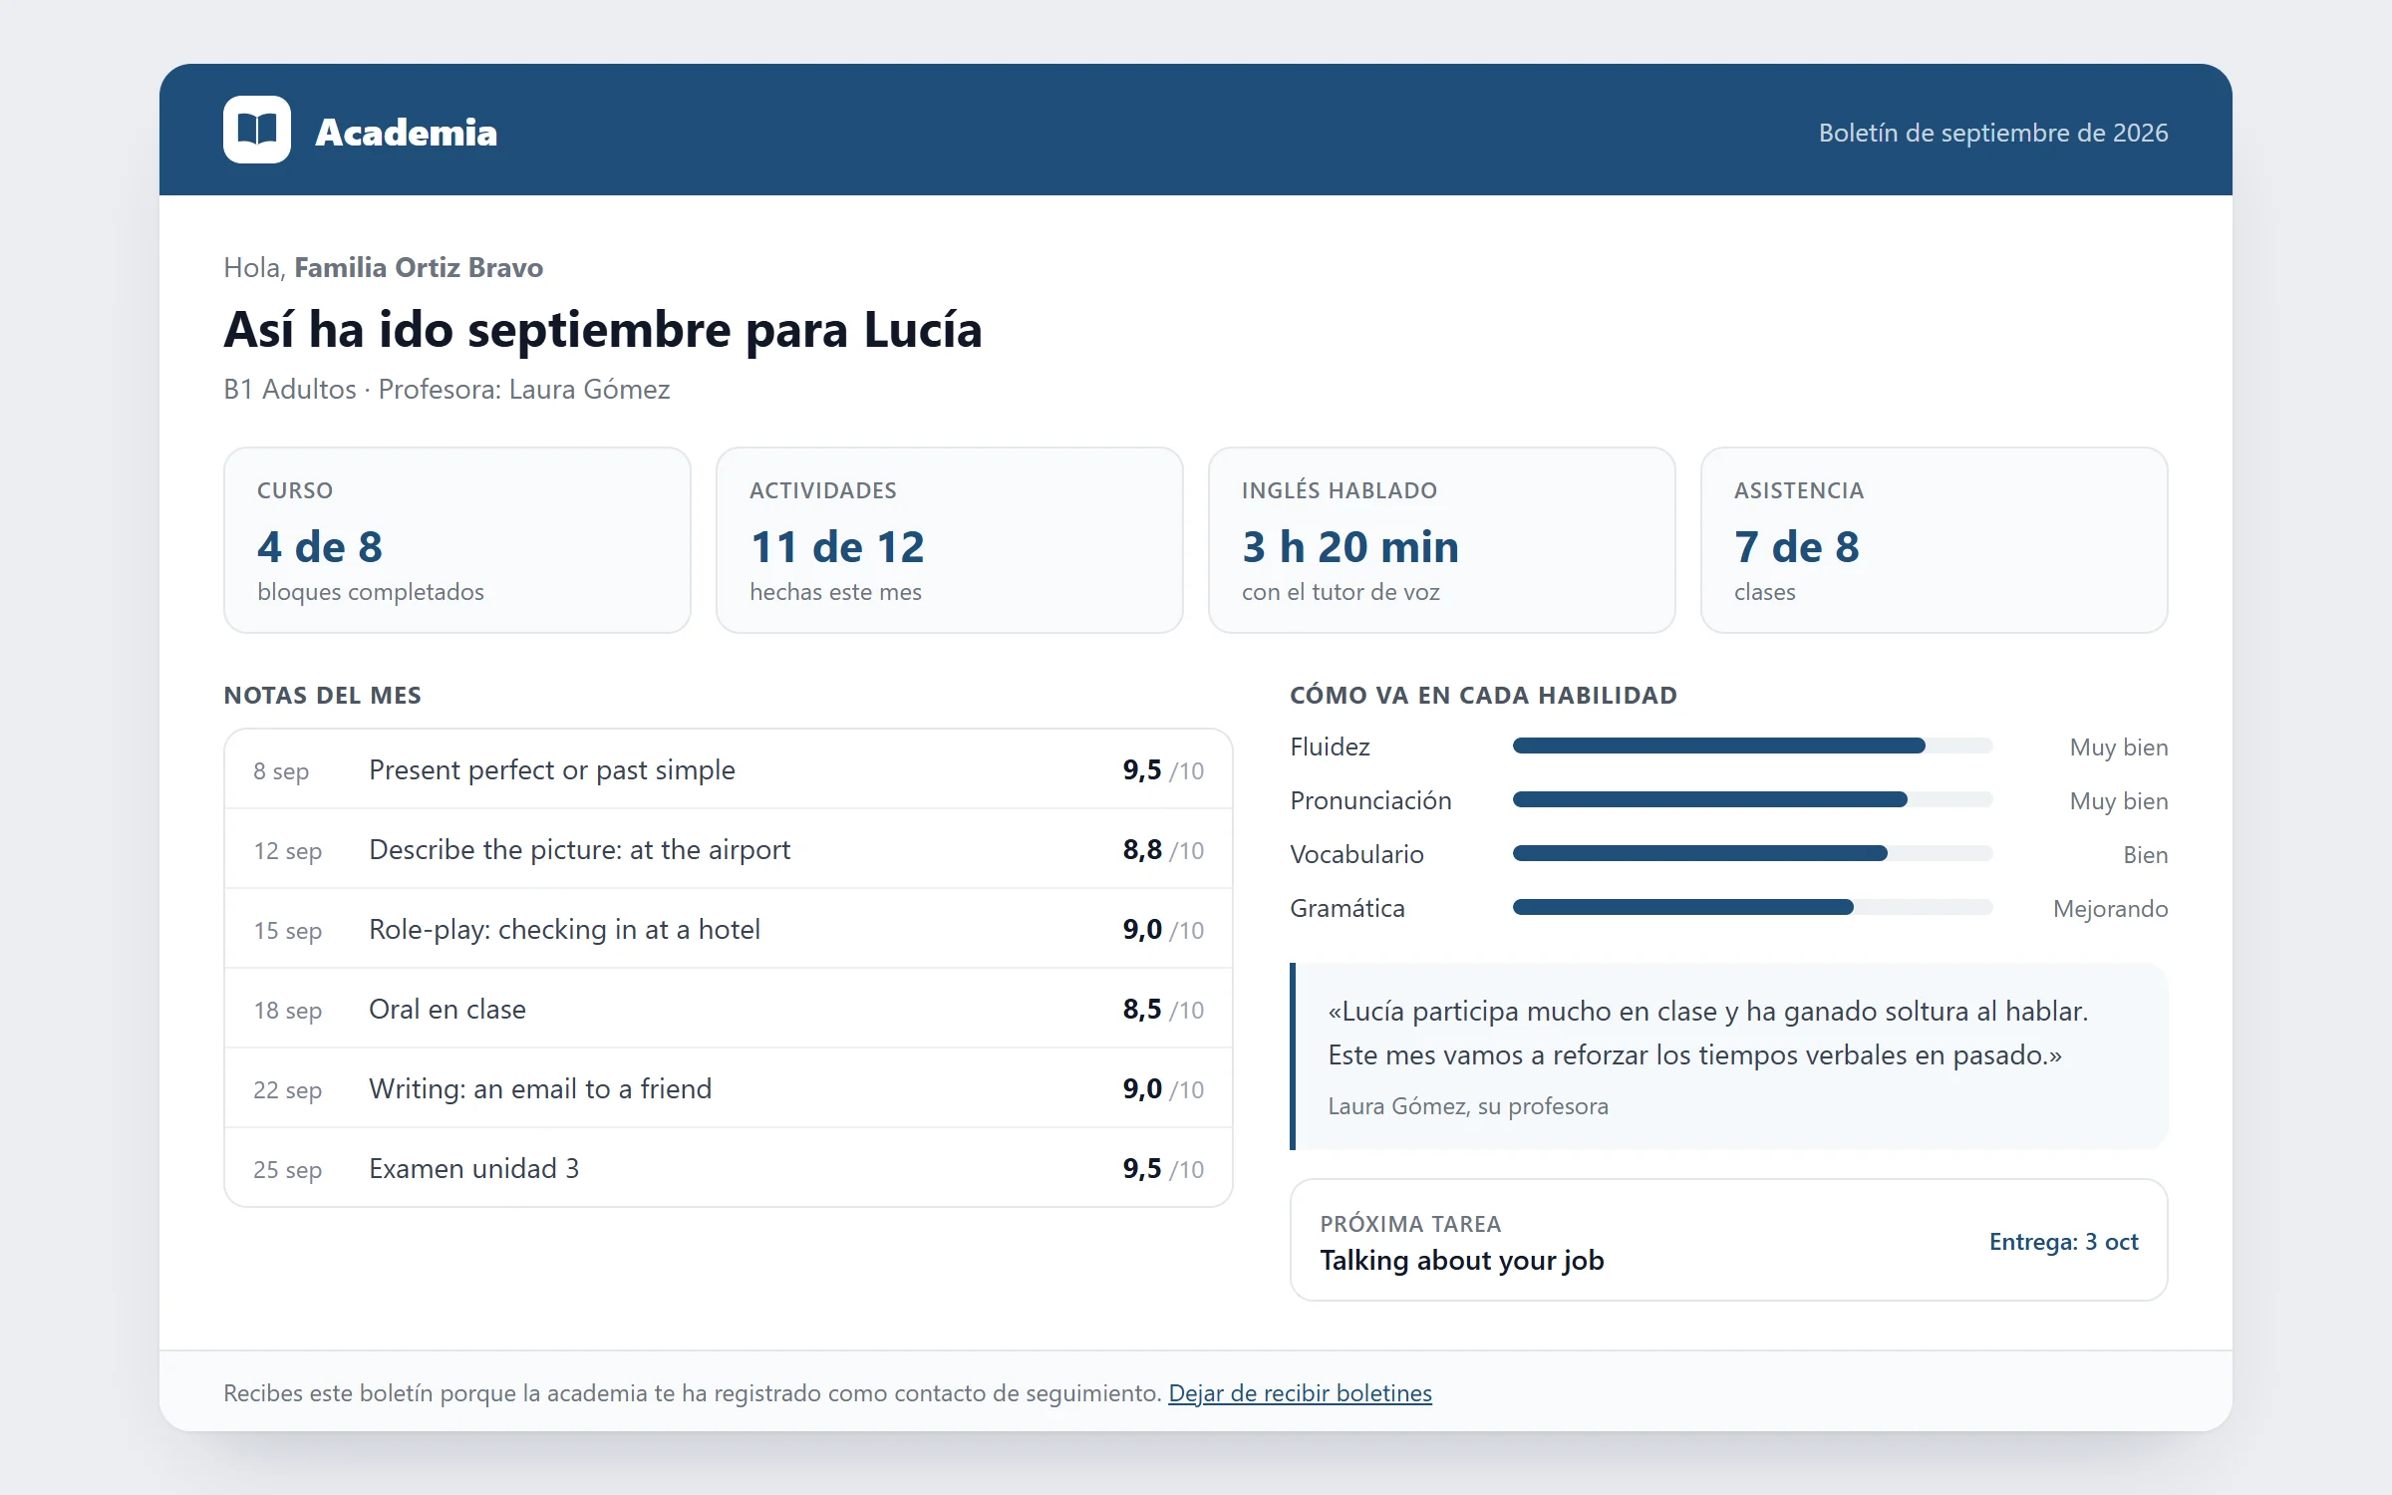The width and height of the screenshot is (2392, 1495).
Task: Click Role-play: checking in at a hotel
Action: (564, 929)
